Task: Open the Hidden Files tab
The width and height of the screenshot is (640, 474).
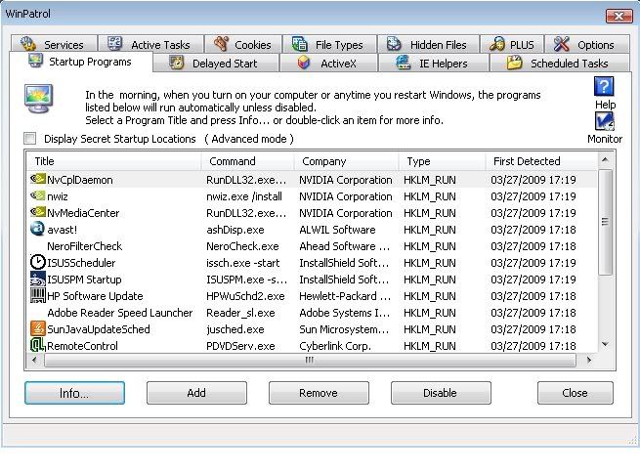Action: tap(427, 44)
